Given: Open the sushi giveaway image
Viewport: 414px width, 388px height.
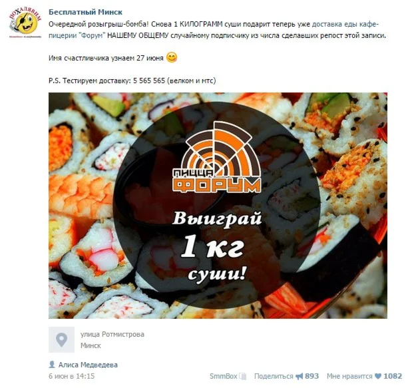Looking at the screenshot, I should [x=218, y=206].
